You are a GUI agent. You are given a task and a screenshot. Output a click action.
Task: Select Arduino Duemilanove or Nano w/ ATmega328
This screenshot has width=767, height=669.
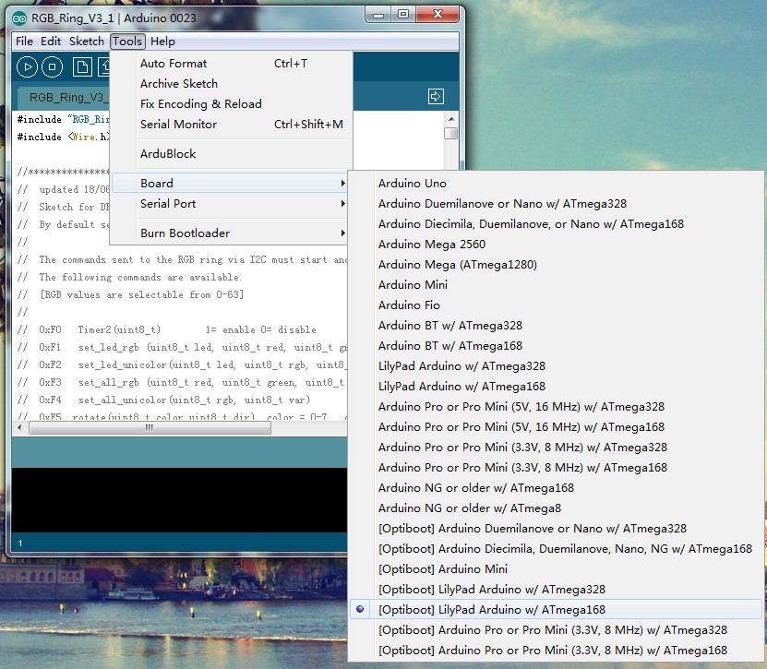pyautogui.click(x=556, y=203)
